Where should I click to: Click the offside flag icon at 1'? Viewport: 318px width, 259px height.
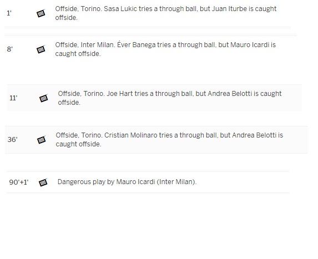[x=41, y=13]
